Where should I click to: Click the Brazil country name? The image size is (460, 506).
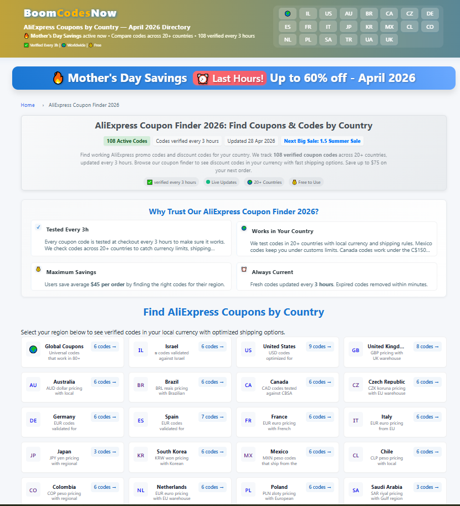tap(172, 382)
